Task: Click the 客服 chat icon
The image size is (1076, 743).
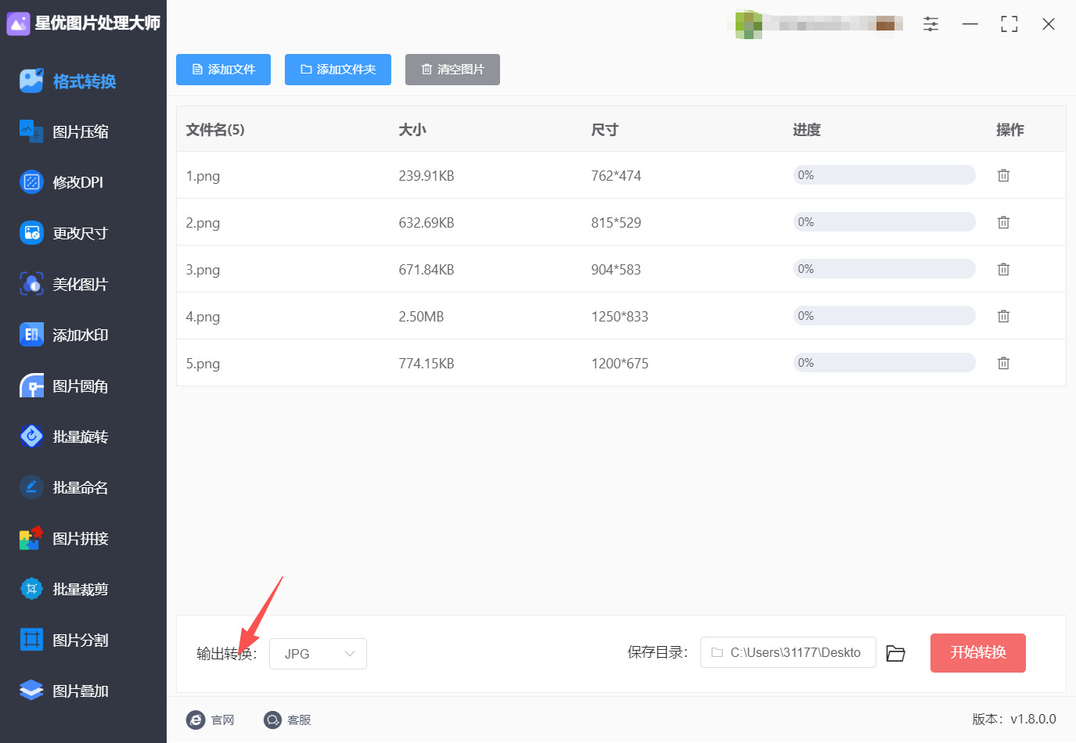Action: click(272, 720)
